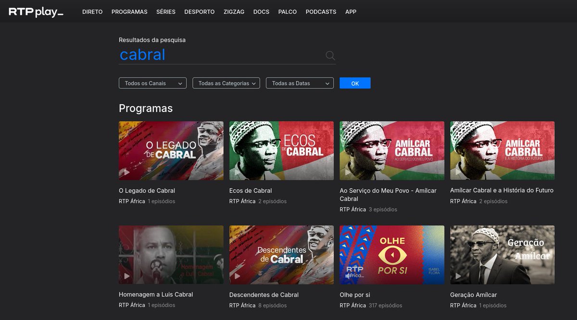Screen dimensions: 577x320
Task: Play icon on Amílcar Cabral História do Futuro thumbnail
Action: [x=458, y=172]
